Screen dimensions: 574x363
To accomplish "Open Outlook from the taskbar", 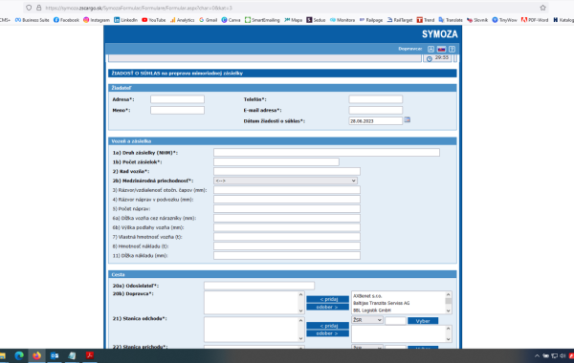I will click(55, 355).
